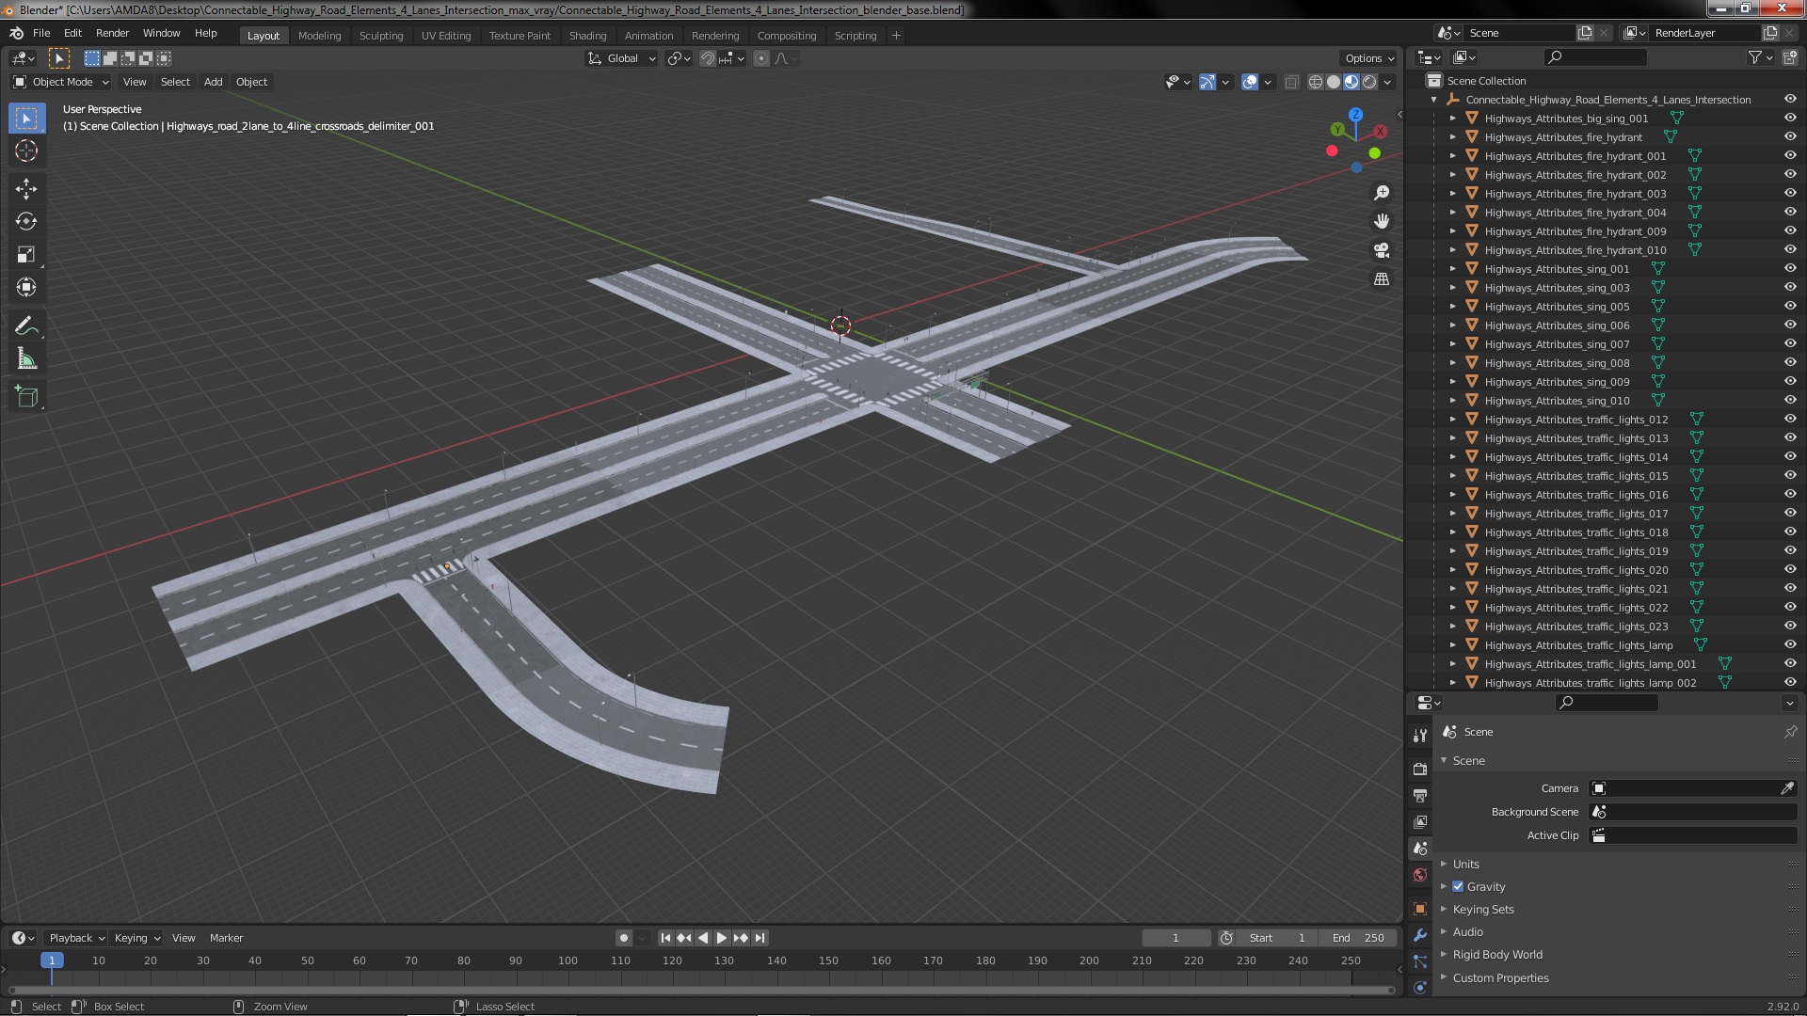Open the Modifier wrench properties tab
The image size is (1807, 1016).
coord(1419,934)
